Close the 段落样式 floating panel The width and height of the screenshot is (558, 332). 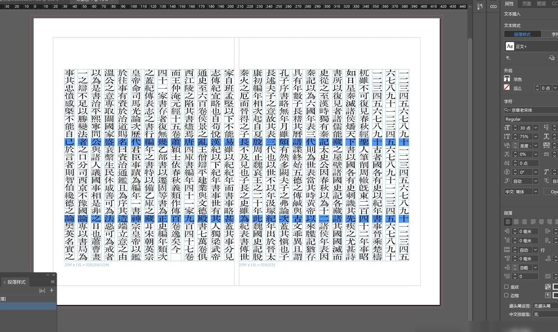click(x=53, y=275)
